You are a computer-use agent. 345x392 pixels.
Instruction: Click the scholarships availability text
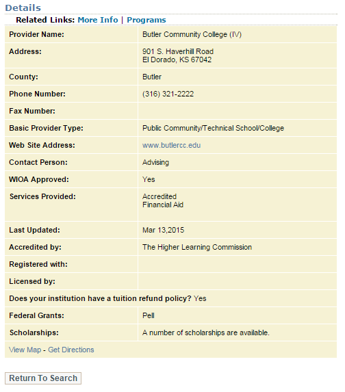(x=206, y=332)
